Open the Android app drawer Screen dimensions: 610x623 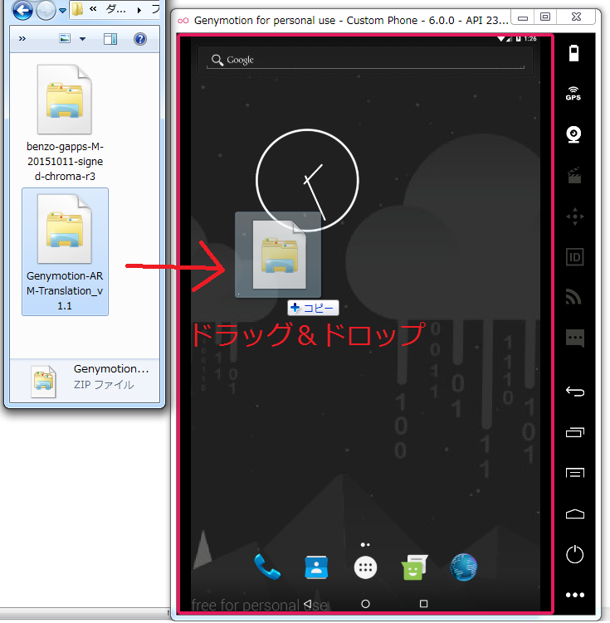pyautogui.click(x=365, y=567)
